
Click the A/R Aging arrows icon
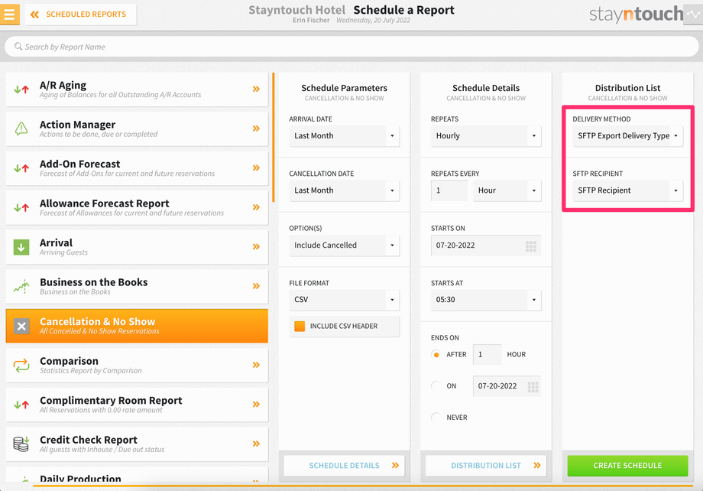point(21,89)
